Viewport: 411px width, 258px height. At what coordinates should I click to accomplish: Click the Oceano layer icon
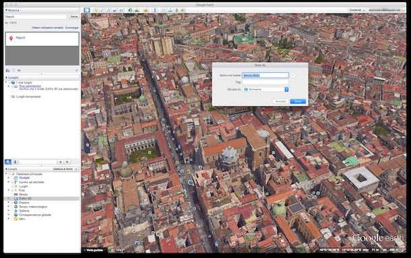coord(15,203)
